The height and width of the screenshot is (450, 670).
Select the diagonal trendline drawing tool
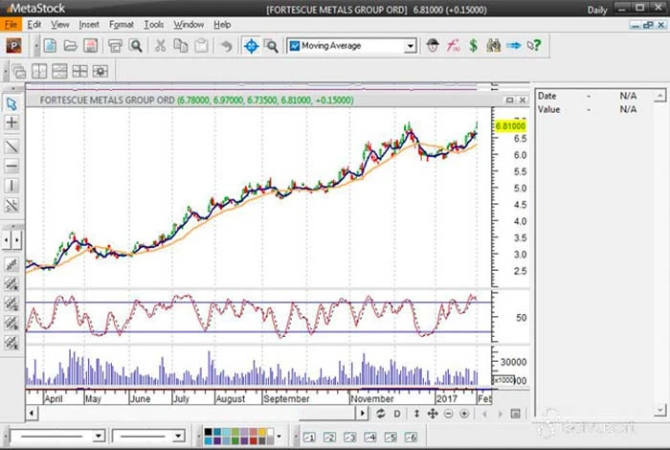[x=12, y=146]
